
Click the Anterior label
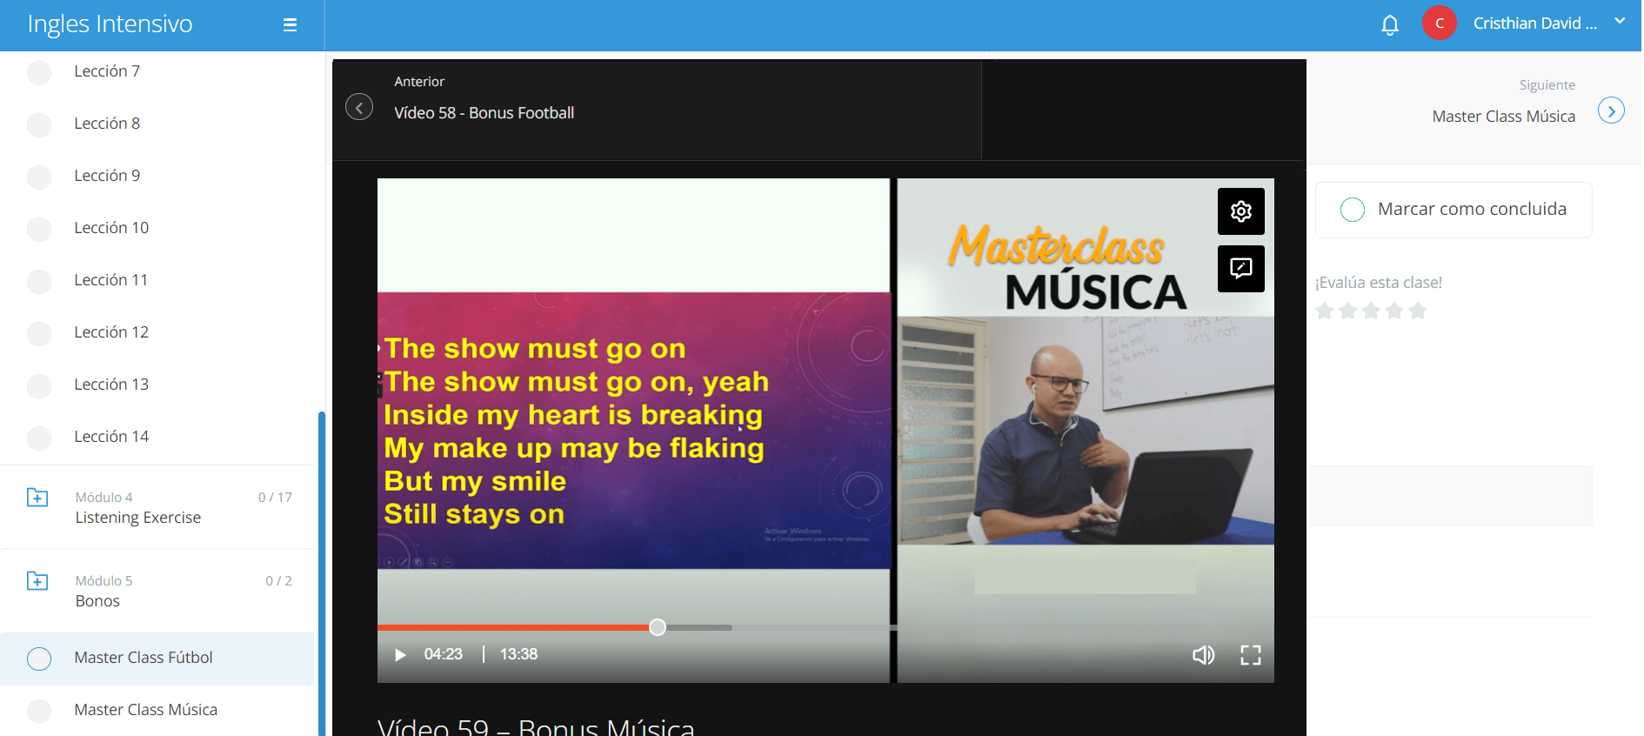click(419, 82)
